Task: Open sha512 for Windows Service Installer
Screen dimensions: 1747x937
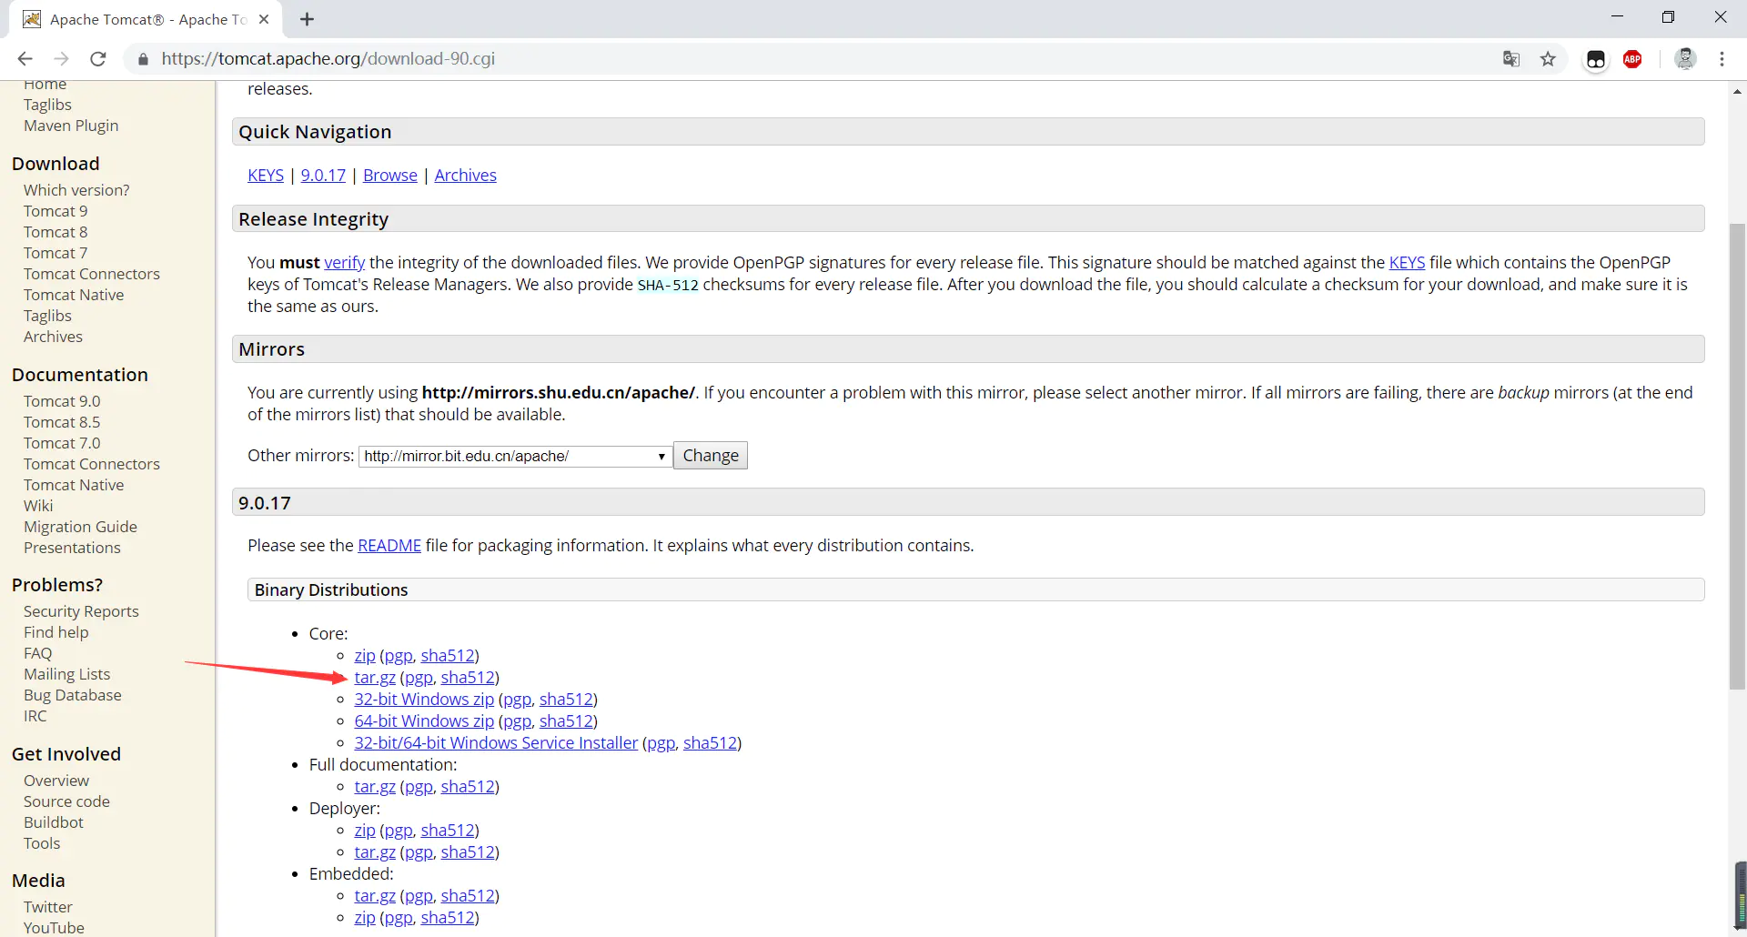Action: (x=710, y=743)
